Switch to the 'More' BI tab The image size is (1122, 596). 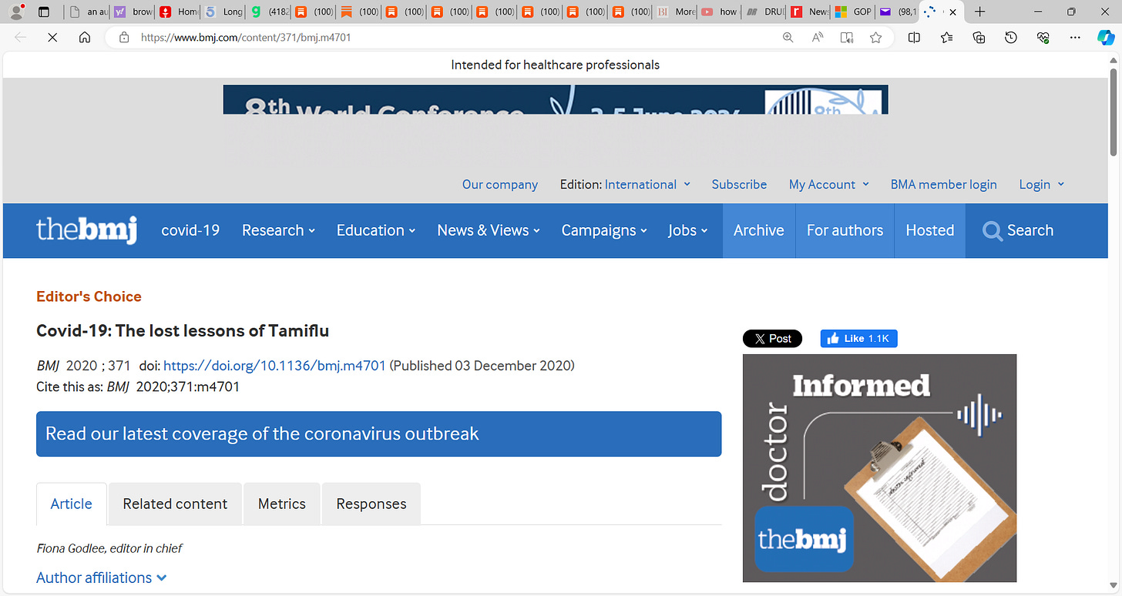pyautogui.click(x=674, y=12)
